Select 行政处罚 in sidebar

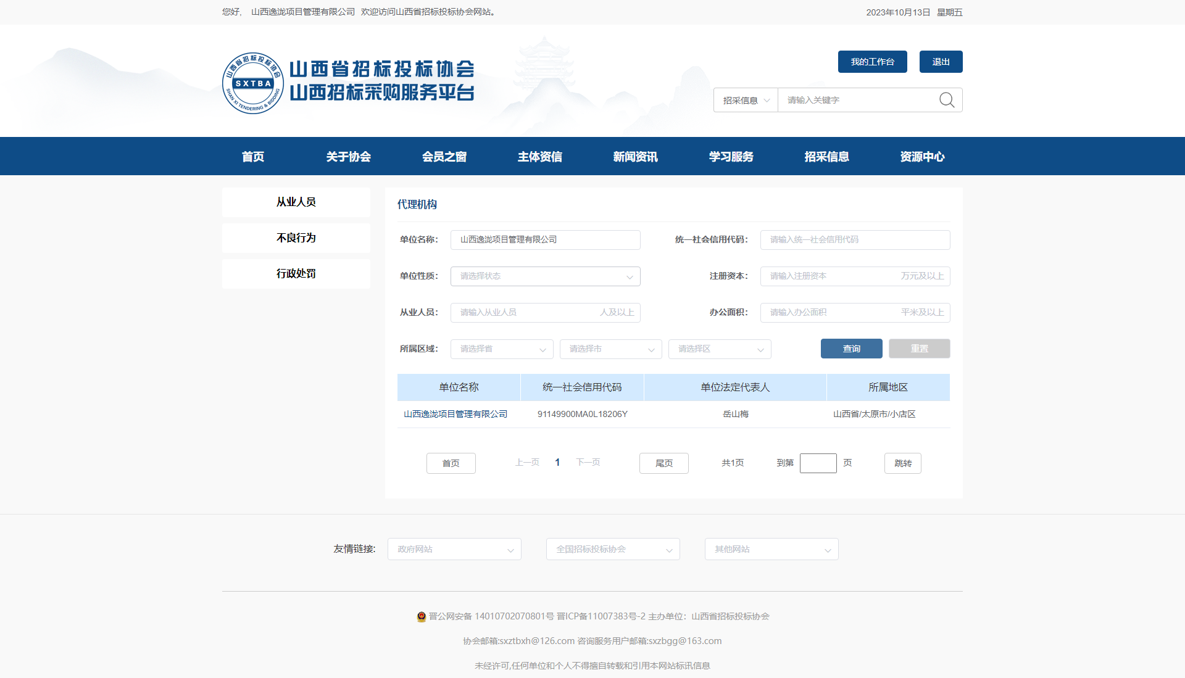[x=296, y=274]
